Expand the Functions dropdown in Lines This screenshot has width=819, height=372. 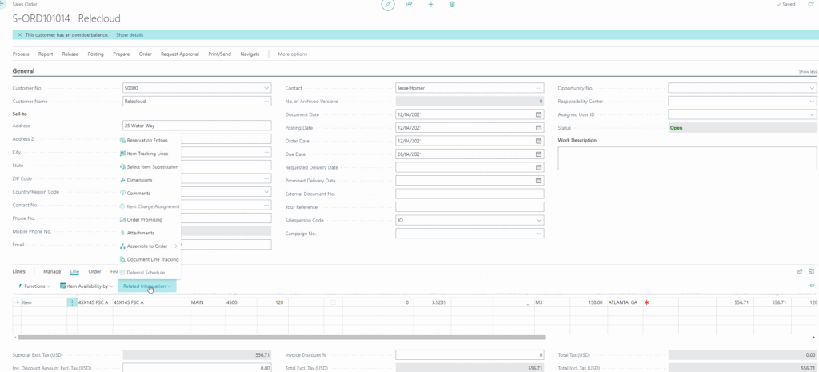click(x=34, y=286)
